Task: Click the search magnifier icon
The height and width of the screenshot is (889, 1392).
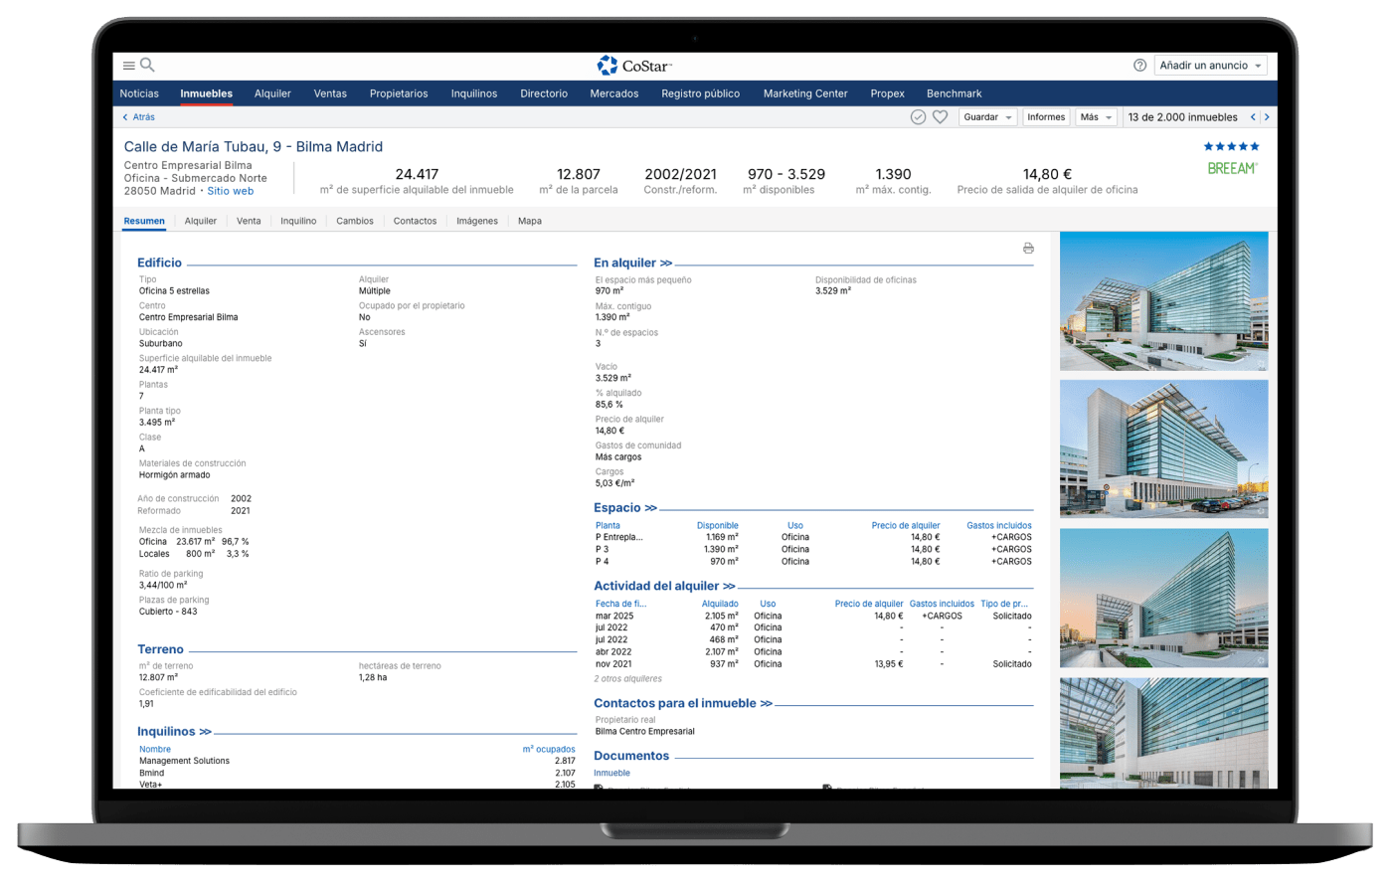Action: coord(147,66)
